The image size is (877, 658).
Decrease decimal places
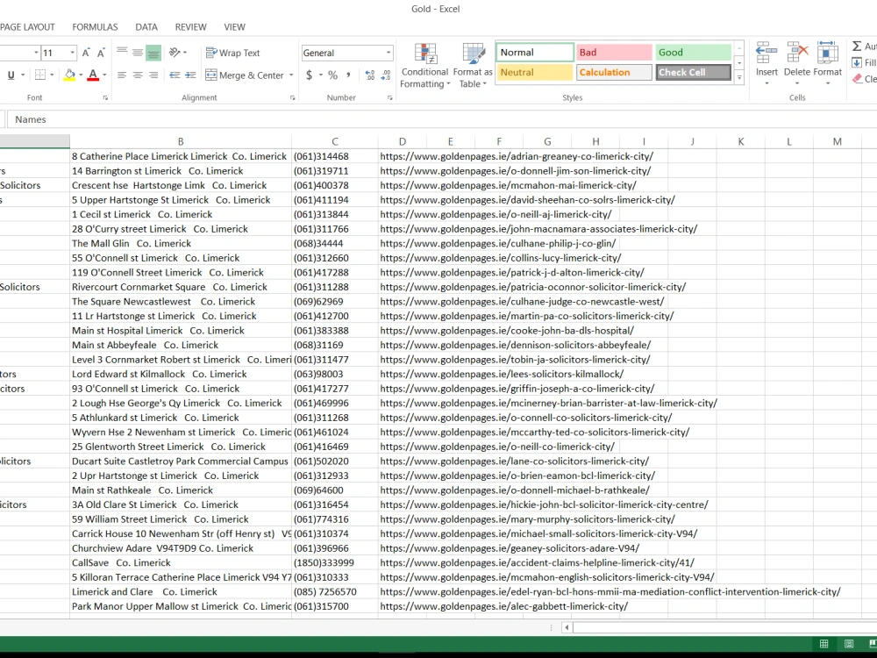(x=386, y=75)
